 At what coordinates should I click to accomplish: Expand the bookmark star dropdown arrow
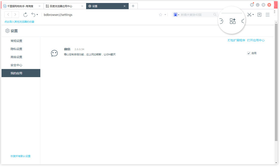click(x=165, y=15)
